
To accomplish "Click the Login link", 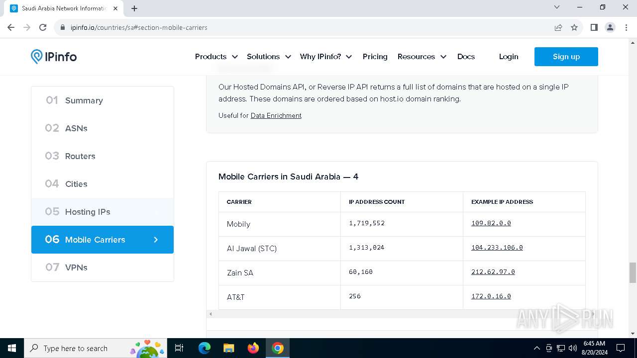I will (x=509, y=57).
